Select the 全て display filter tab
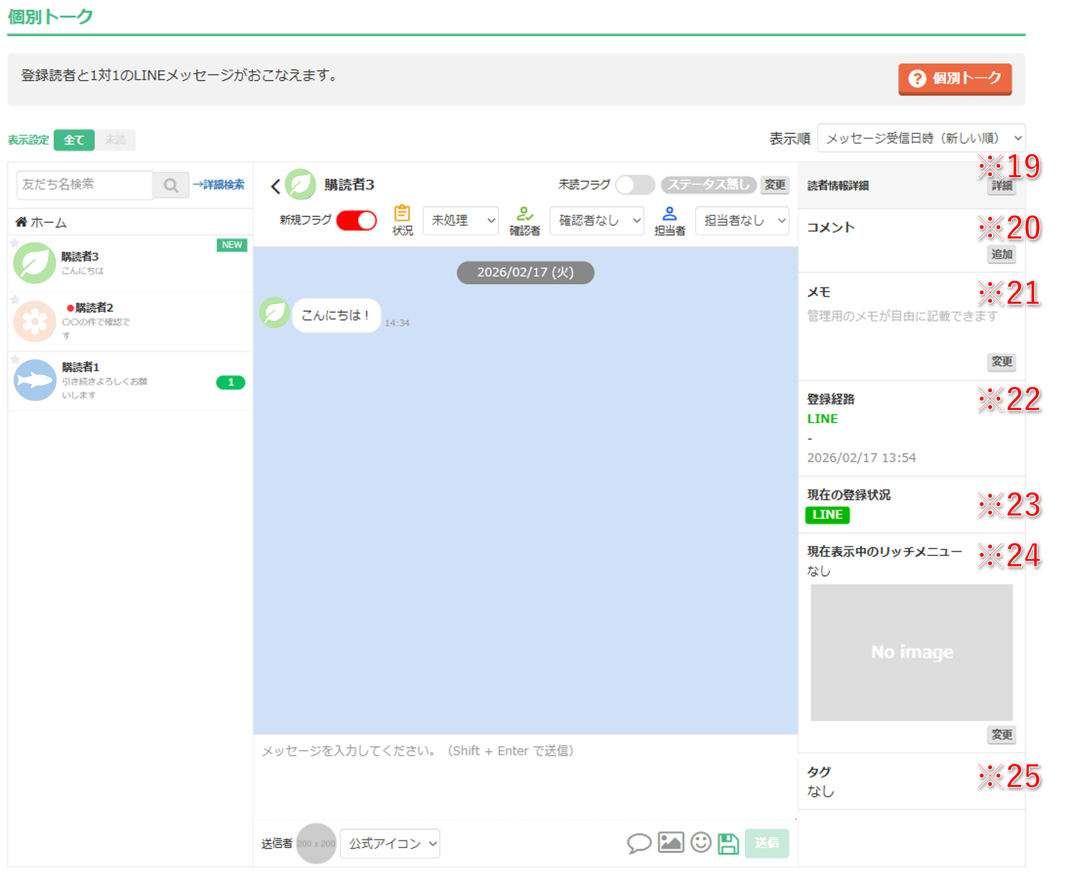Image resolution: width=1070 pixels, height=888 pixels. click(74, 139)
